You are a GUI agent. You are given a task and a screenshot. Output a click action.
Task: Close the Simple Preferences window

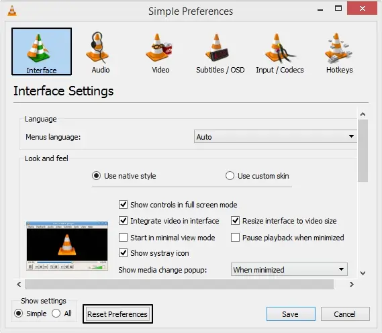(363, 9)
